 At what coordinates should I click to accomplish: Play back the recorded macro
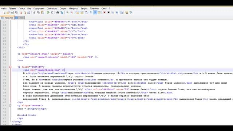[113, 12]
